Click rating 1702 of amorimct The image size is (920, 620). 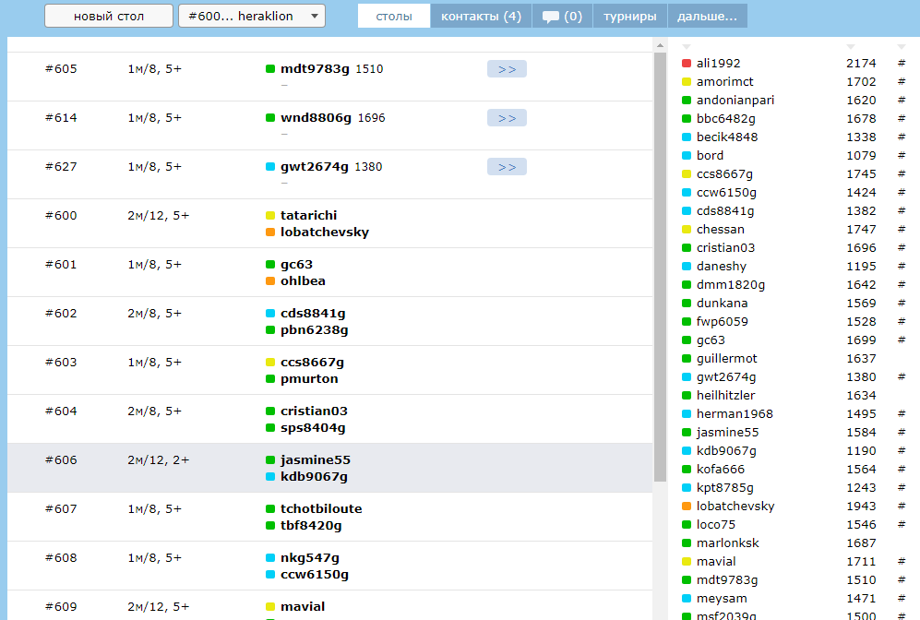click(x=861, y=81)
